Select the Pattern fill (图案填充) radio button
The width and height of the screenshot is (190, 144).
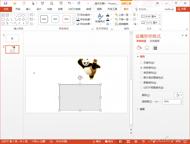(x=141, y=83)
